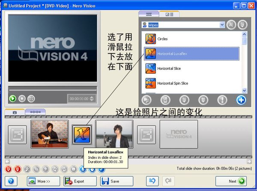Select the empty transition slot after second photo
This screenshot has height=191, width=257.
(146, 134)
